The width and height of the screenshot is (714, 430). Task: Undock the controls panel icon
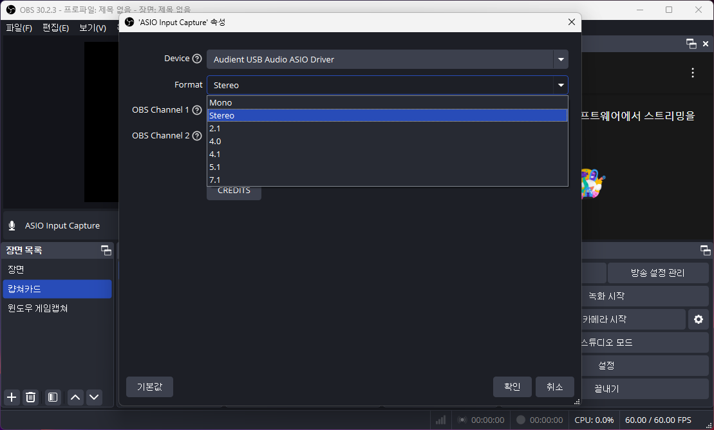[x=706, y=250]
